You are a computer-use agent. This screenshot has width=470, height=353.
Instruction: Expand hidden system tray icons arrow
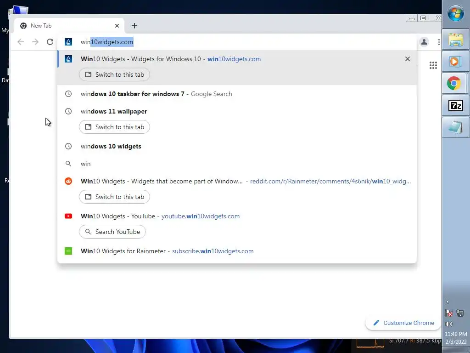[x=448, y=302]
